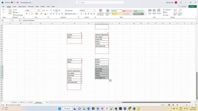Image resolution: width=198 pixels, height=111 pixels.
Task: Apply the yellow Fill Color
Action: click(41, 14)
